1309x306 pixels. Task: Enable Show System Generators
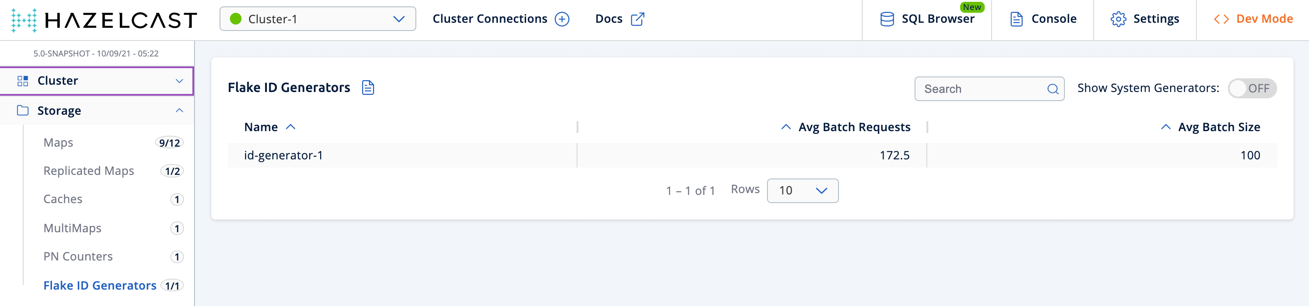[x=1251, y=88]
